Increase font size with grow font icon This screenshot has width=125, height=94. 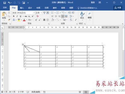(36, 20)
